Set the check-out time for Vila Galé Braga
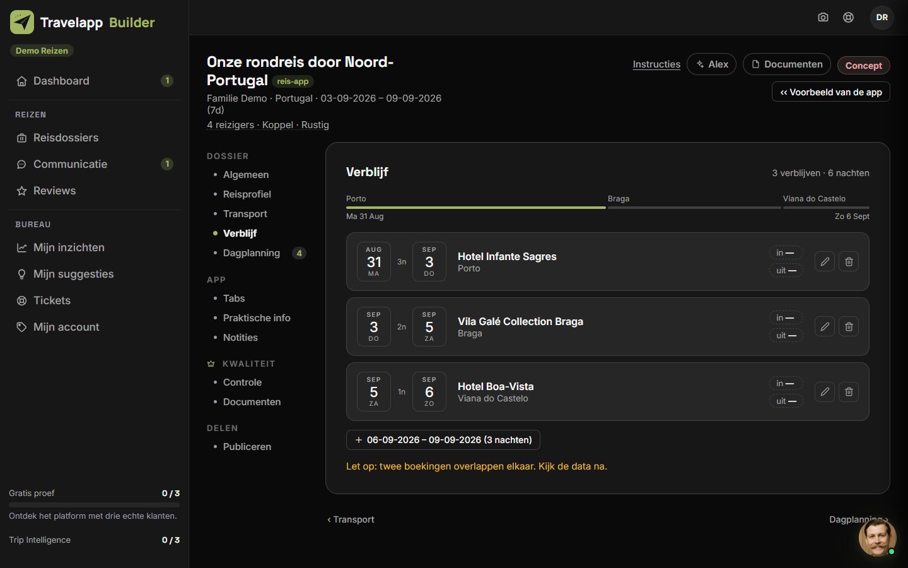The width and height of the screenshot is (908, 568). tap(786, 335)
